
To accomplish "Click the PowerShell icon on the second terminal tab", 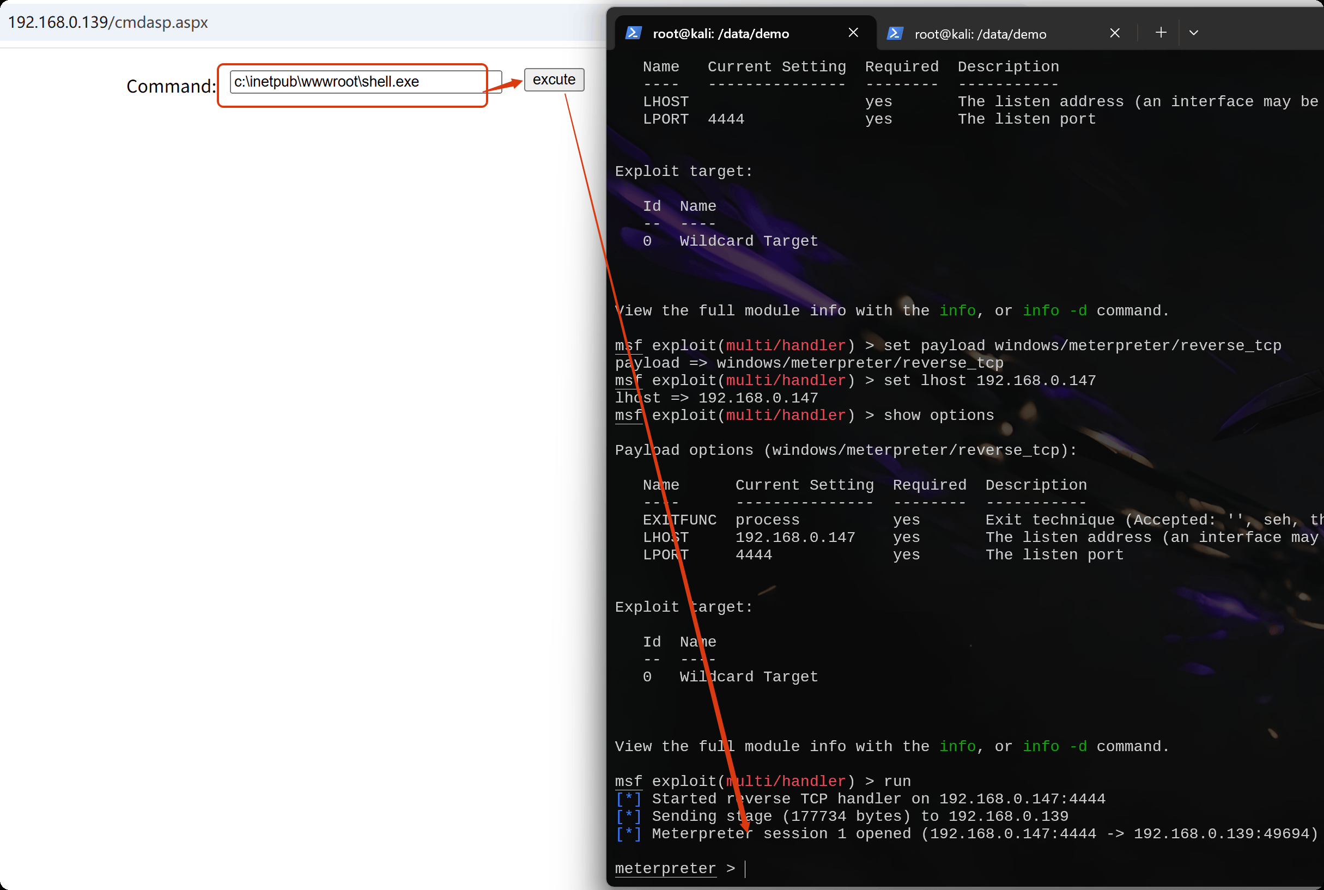I will coord(895,33).
